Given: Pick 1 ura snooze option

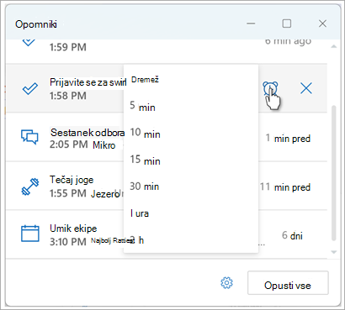Looking at the screenshot, I should [191, 213].
